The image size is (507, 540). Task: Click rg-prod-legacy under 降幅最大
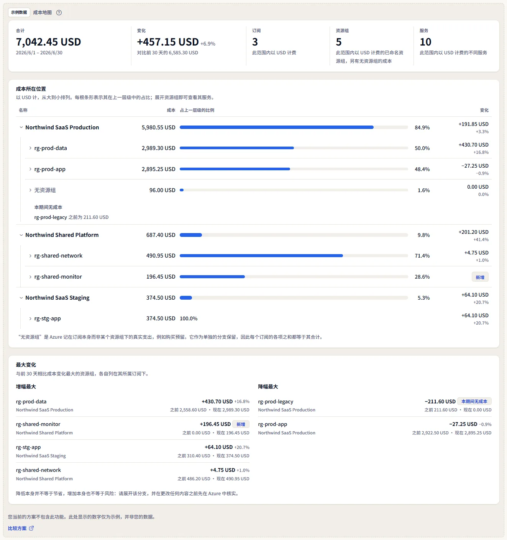(276, 401)
